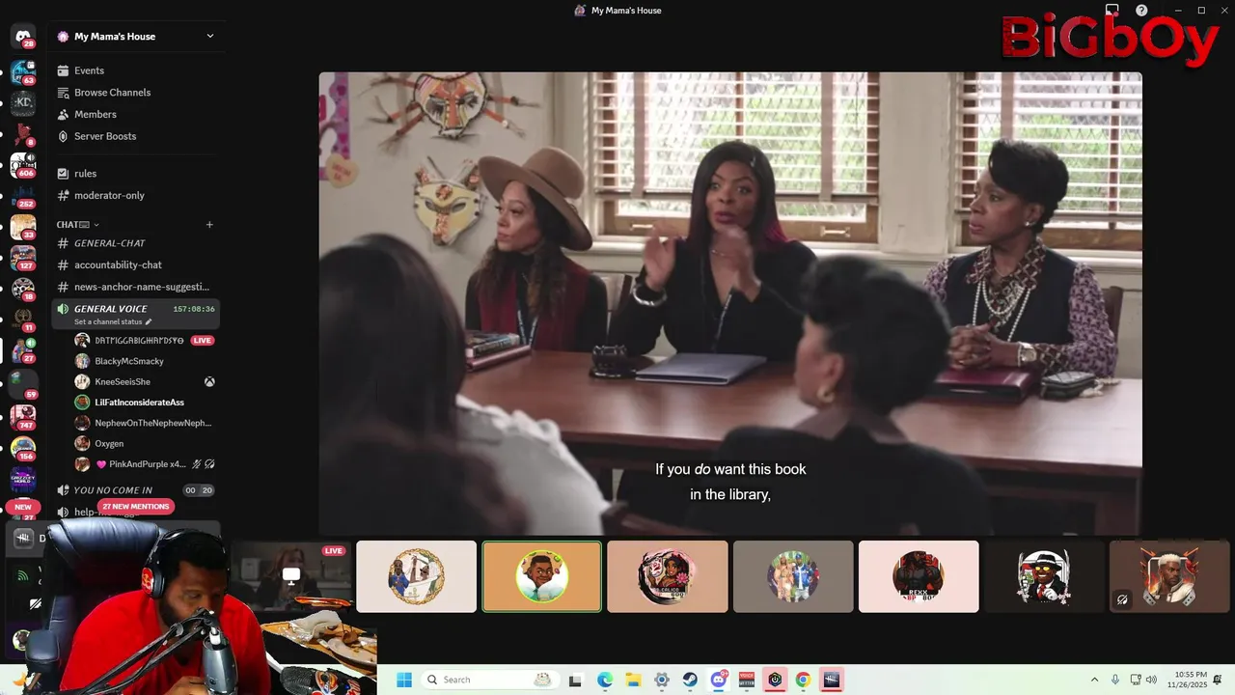
Task: Select the LIVE stream thumbnail tile
Action: click(x=290, y=576)
